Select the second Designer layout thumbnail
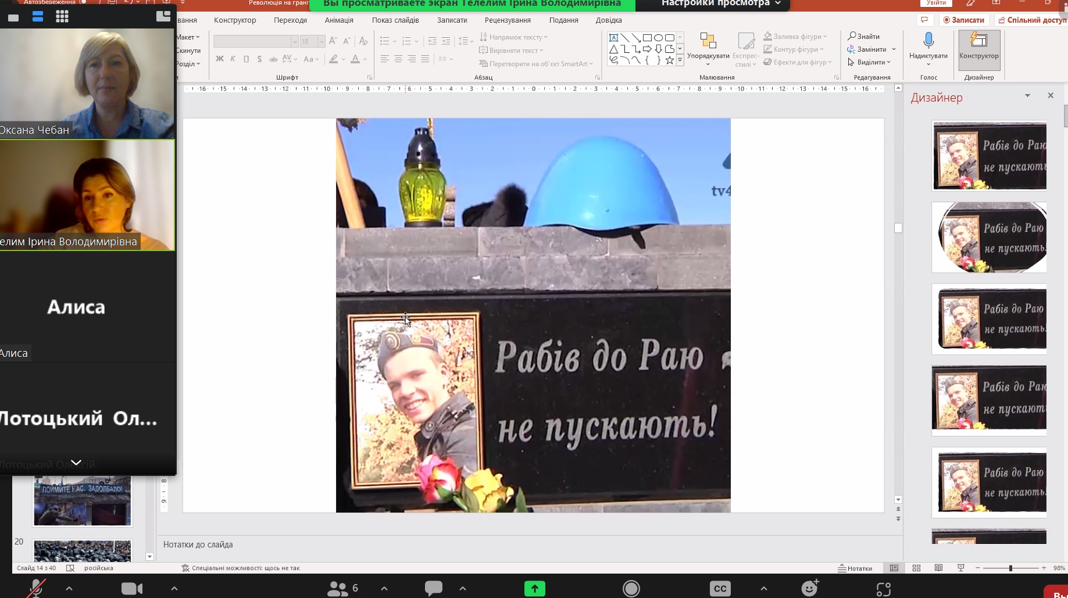 [x=989, y=238]
